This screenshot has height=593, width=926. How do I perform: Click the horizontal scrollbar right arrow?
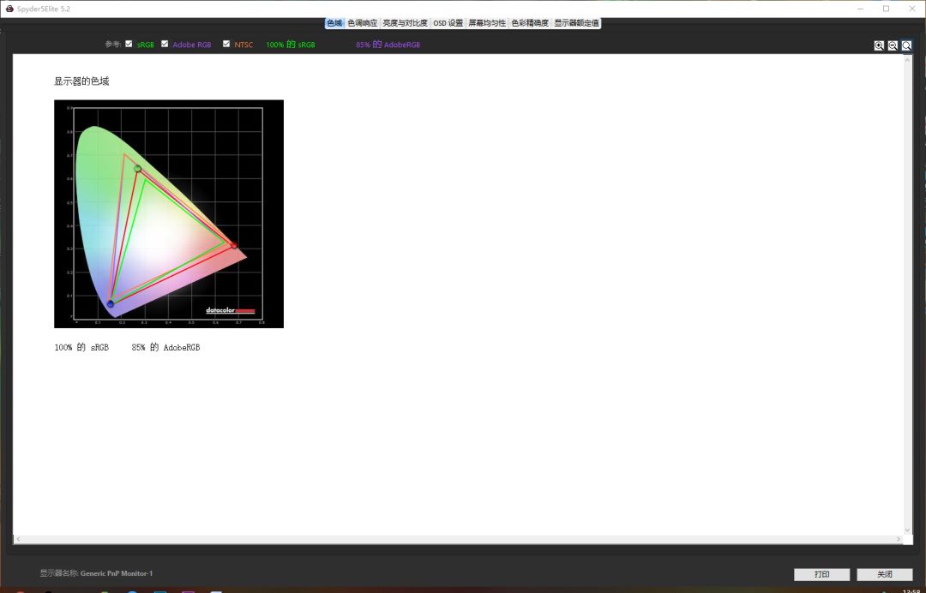898,540
